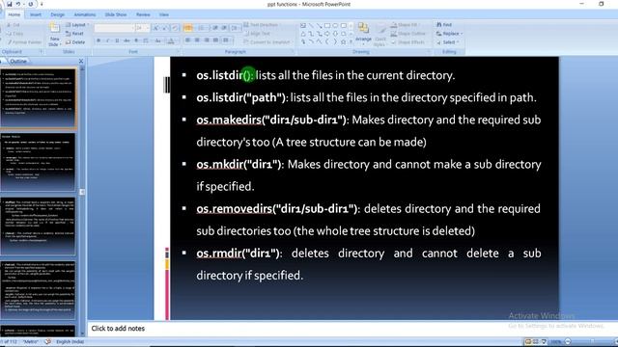
Task: Click the Save icon in the Quick Access Toolbar
Action: tap(10, 4)
